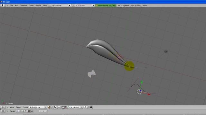This screenshot has width=206, height=115.
Task: Select the Shading context button
Action: coord(23,111)
